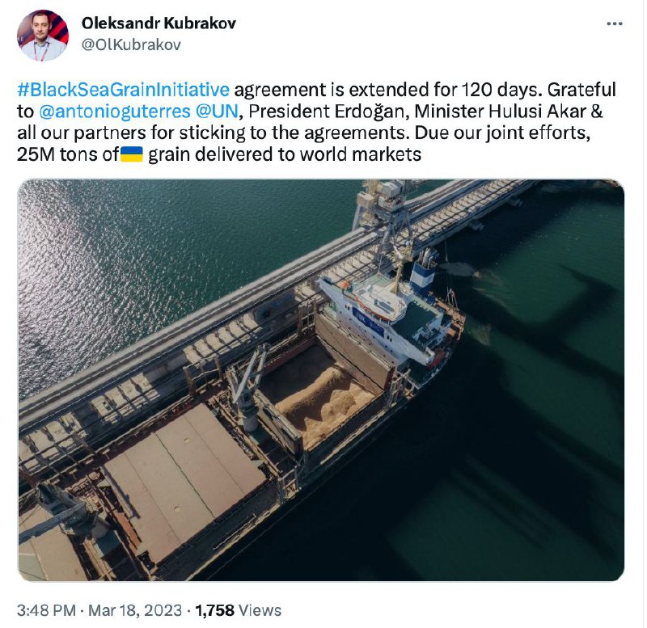Open the three-dot more options menu
The height and width of the screenshot is (628, 647).
615,24
